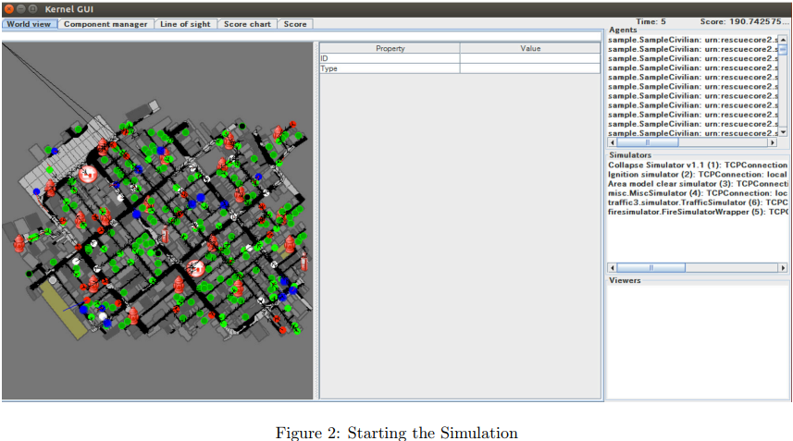Select the Type property row

click(460, 68)
